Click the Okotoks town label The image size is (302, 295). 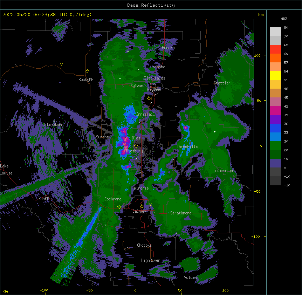coord(144,245)
